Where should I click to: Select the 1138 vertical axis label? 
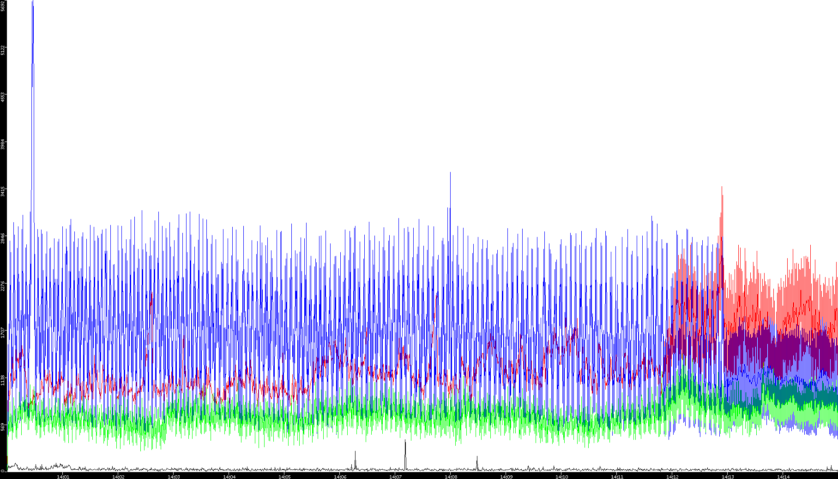pos(3,380)
